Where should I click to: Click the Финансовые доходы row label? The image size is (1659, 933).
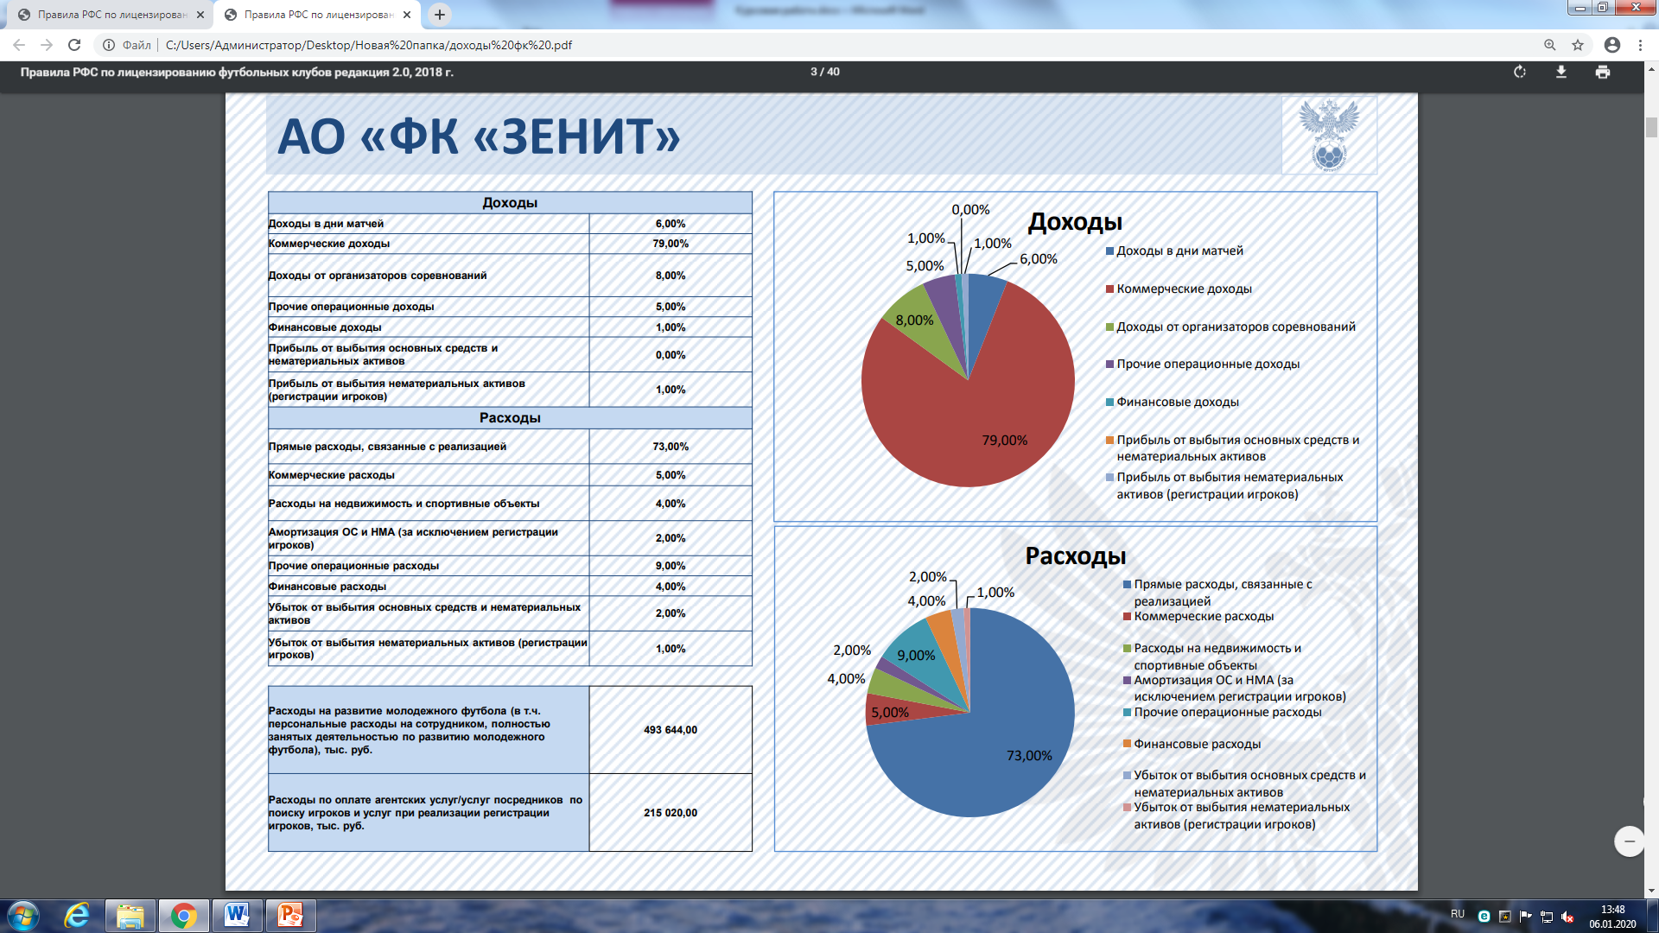[x=325, y=327]
